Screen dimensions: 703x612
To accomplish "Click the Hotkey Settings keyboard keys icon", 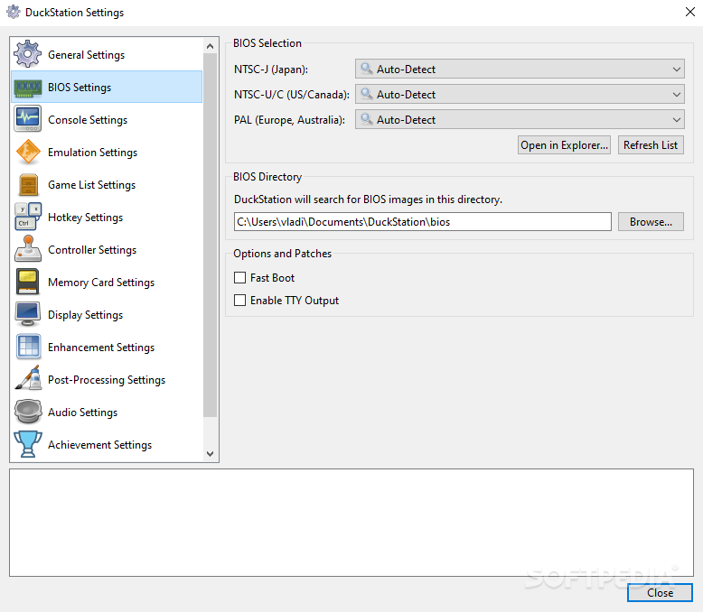I will [27, 217].
